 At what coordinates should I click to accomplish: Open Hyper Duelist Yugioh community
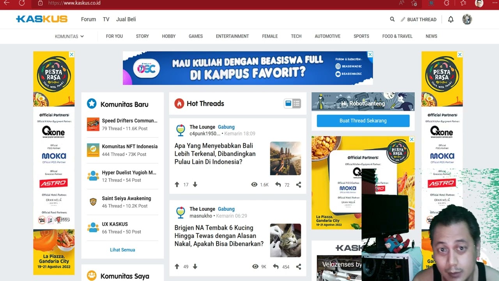[129, 172]
